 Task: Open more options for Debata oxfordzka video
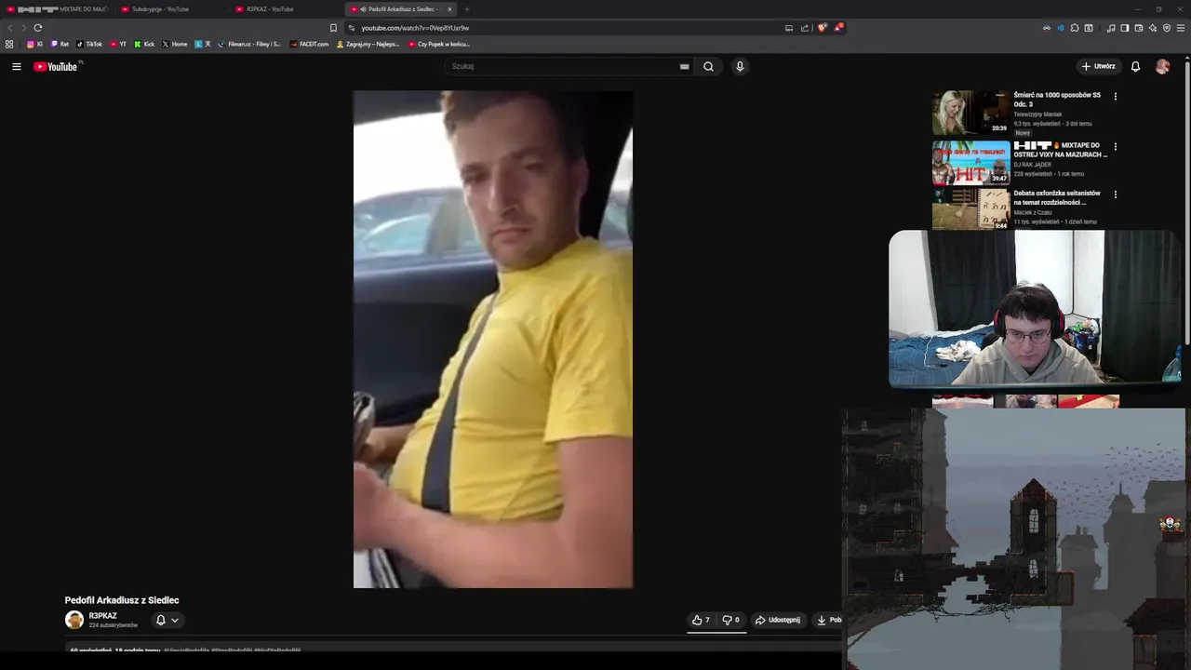[1115, 194]
